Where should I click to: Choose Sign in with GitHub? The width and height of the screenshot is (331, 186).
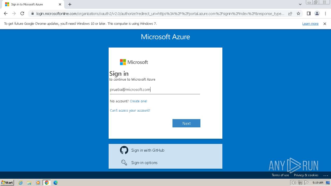pyautogui.click(x=165, y=150)
